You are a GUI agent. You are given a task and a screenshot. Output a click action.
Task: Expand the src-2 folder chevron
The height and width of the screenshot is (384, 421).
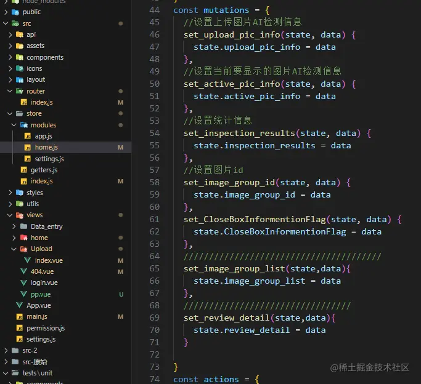(6, 351)
